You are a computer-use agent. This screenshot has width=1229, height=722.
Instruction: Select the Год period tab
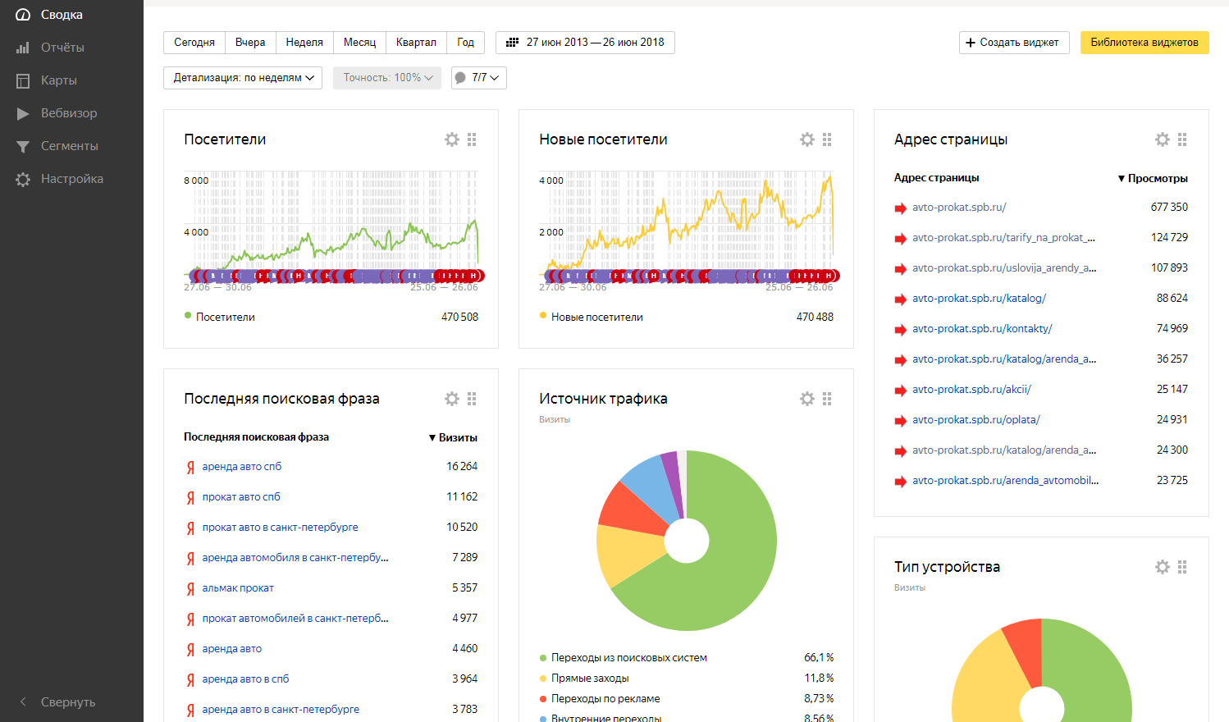pos(465,43)
